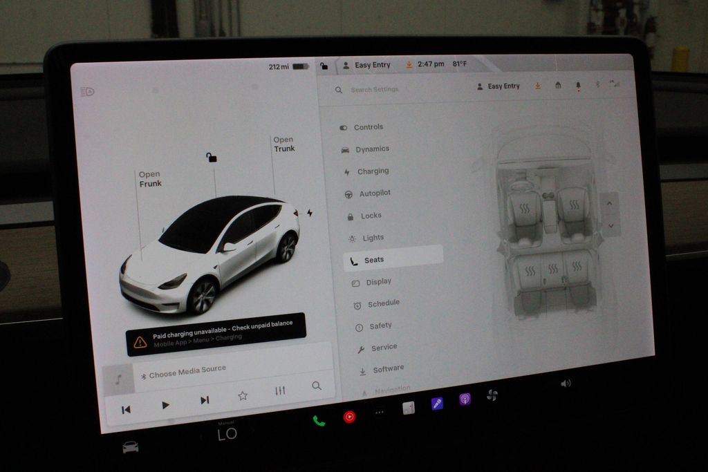Open the Caraoke microphone app
708x472 pixels.
pyautogui.click(x=437, y=404)
